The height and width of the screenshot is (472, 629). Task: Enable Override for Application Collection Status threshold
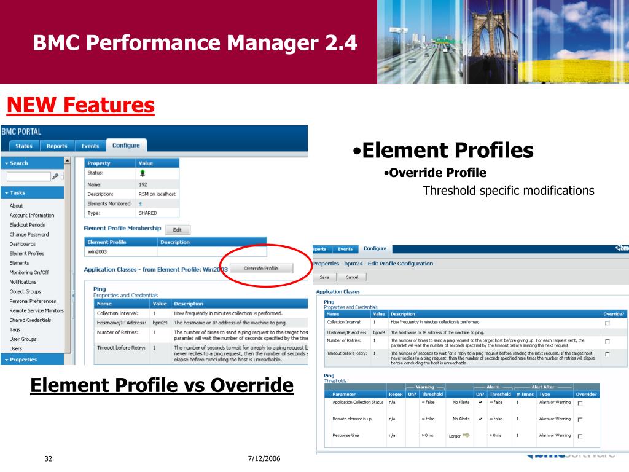(580, 403)
